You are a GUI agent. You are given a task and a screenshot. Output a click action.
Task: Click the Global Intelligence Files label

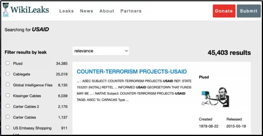click(x=33, y=85)
